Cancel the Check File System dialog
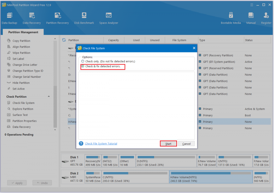The width and height of the screenshot is (274, 193). [186, 144]
